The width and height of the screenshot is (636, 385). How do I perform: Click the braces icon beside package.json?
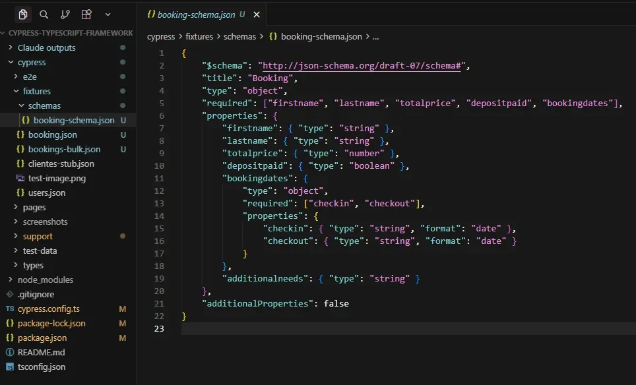10,338
